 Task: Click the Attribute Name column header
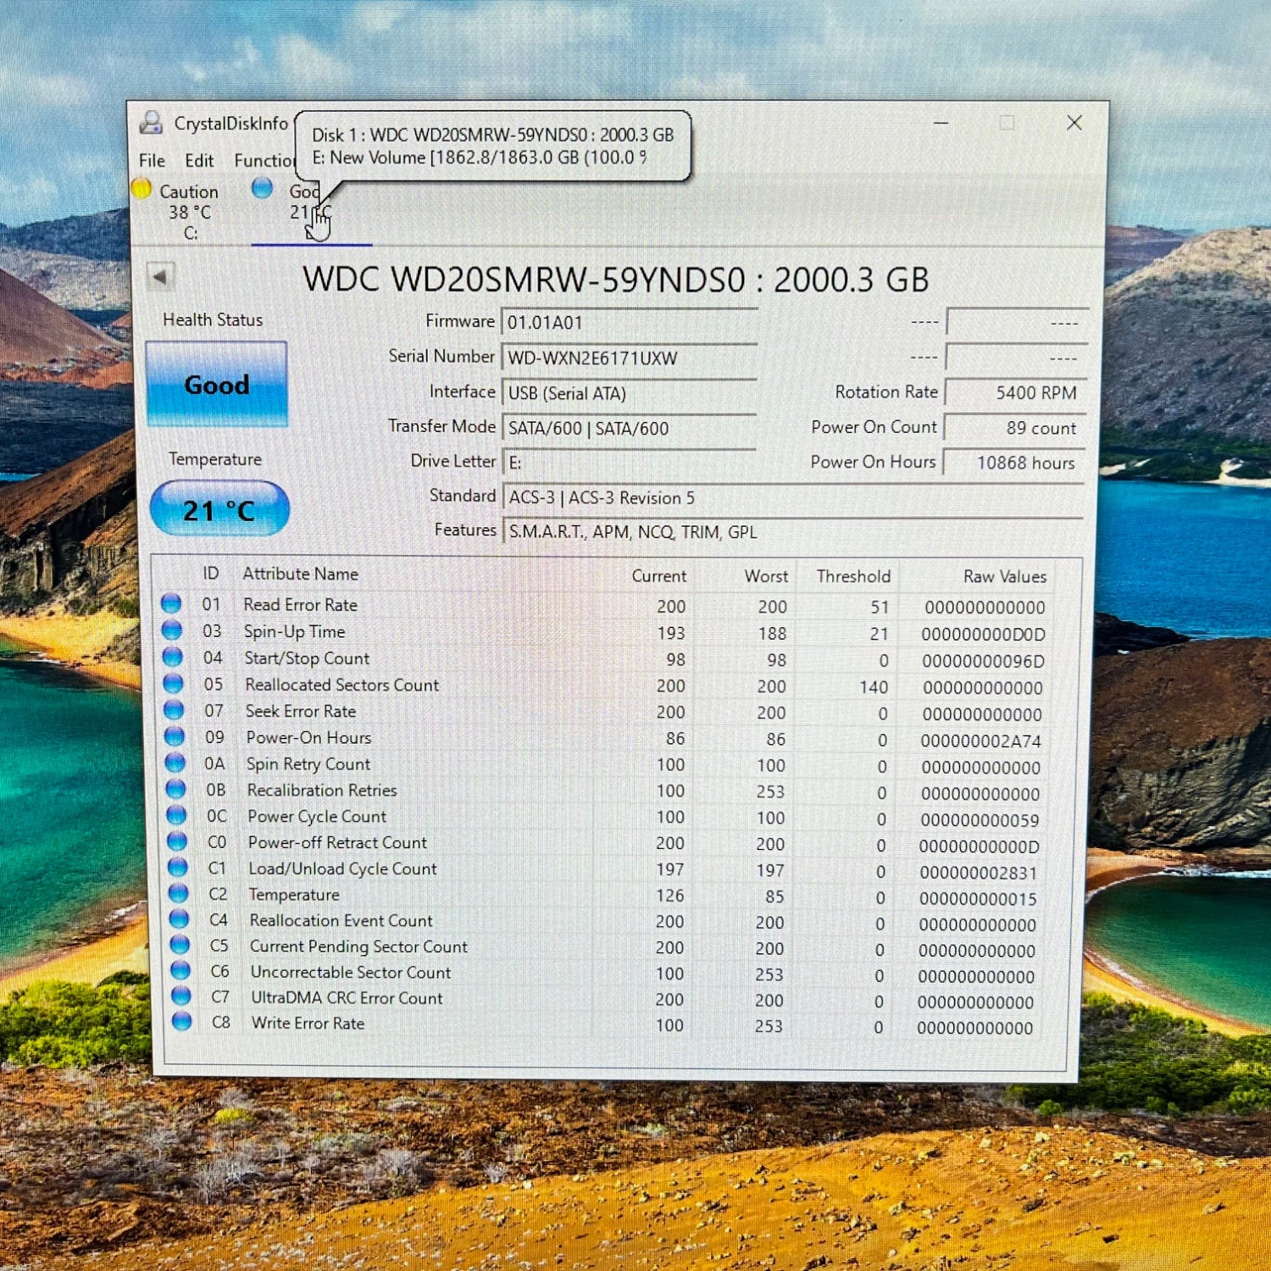click(x=301, y=574)
